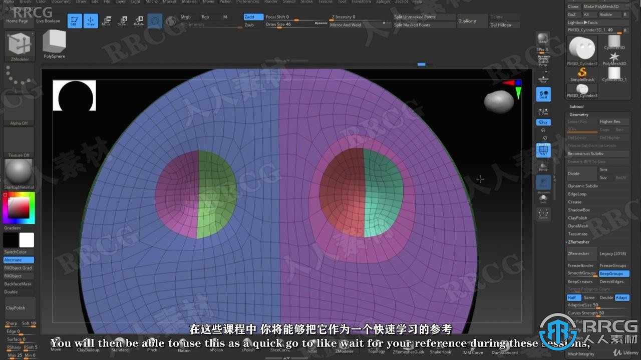Open the Texture Off slot
Viewport: 641px width, 360px height.
19,142
